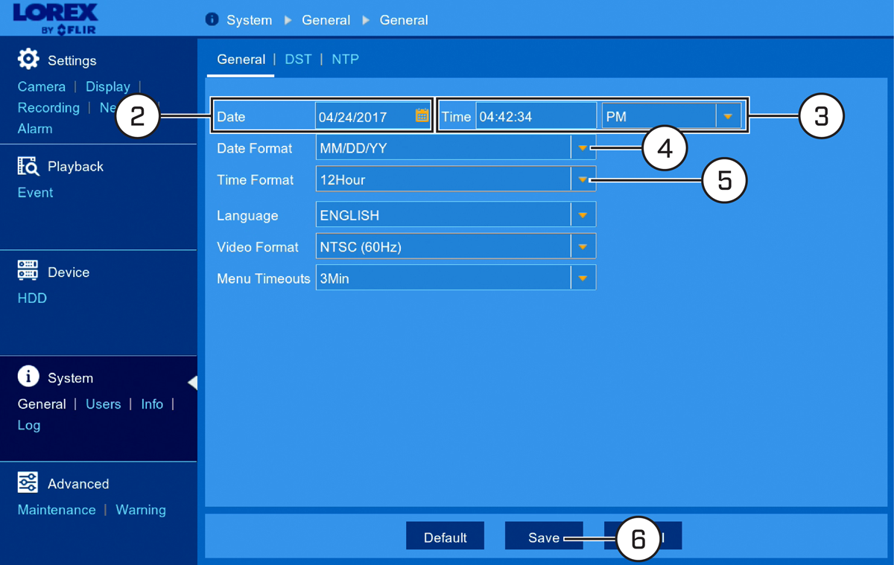Click the Device section heading
The height and width of the screenshot is (565, 894).
coord(69,272)
